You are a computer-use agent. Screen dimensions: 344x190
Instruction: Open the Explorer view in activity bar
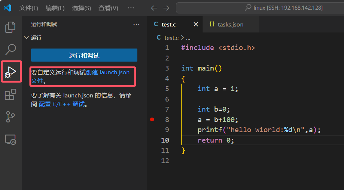point(10,27)
